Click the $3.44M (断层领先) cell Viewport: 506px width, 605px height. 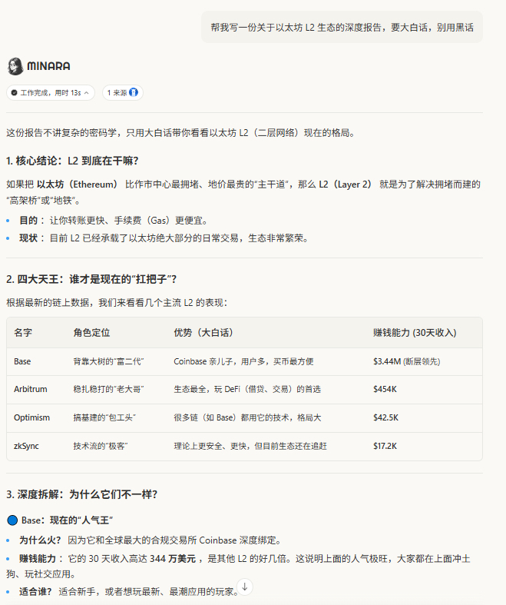click(x=407, y=361)
